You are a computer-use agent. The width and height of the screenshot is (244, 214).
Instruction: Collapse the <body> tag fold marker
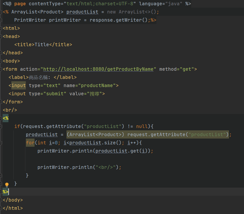[x=1, y=61]
